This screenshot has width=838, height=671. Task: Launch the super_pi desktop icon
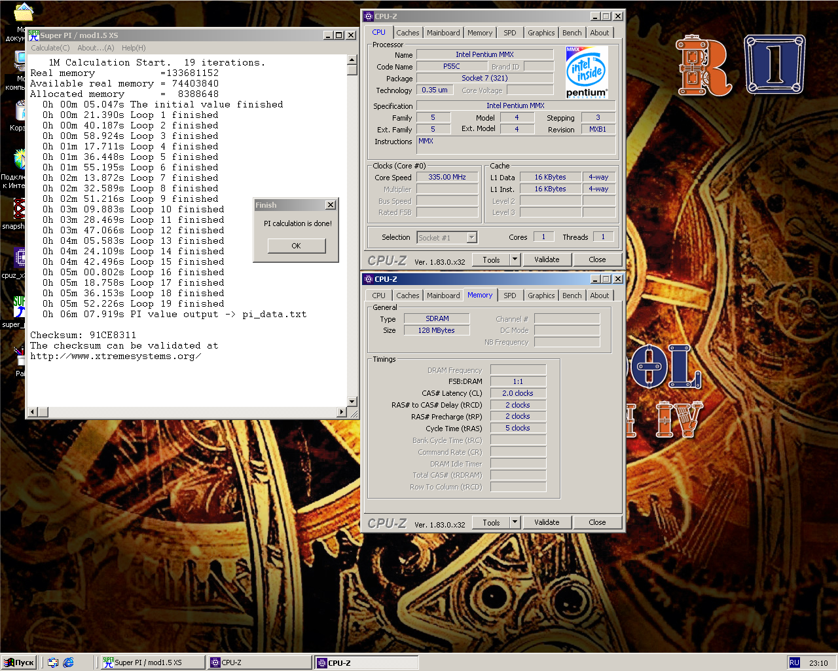[20, 307]
